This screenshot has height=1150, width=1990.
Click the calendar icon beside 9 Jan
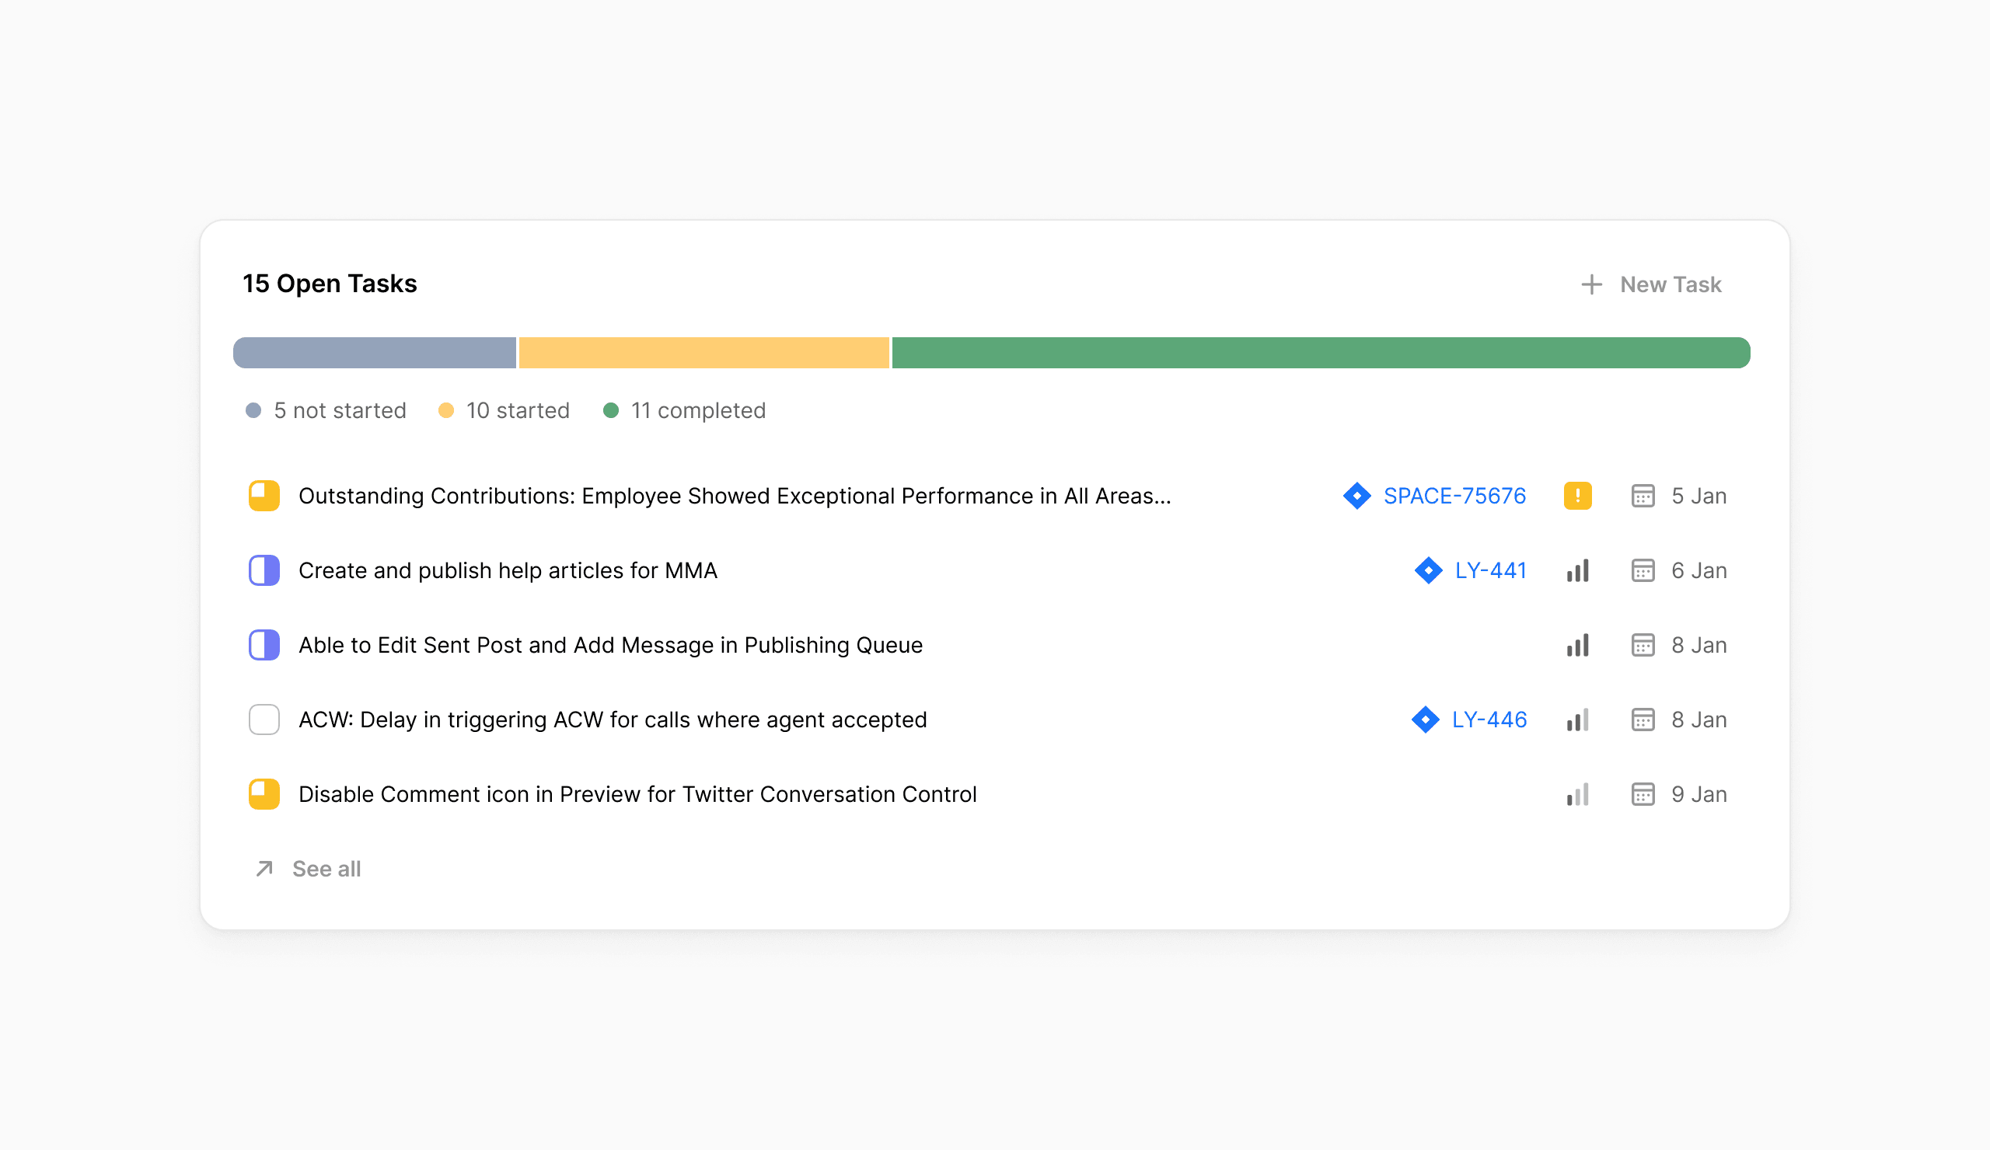click(x=1643, y=794)
